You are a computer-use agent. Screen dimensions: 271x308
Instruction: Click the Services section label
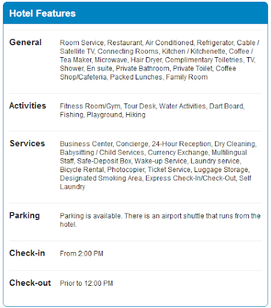tap(27, 143)
